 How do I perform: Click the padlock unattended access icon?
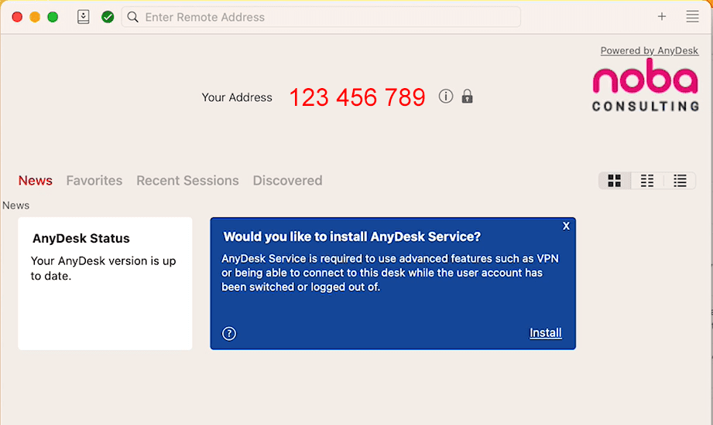coord(467,97)
